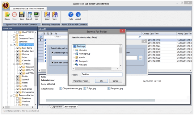The height and width of the screenshot is (115, 194).
Task: Sort by Modify Date/Time column
Action: click(184, 34)
